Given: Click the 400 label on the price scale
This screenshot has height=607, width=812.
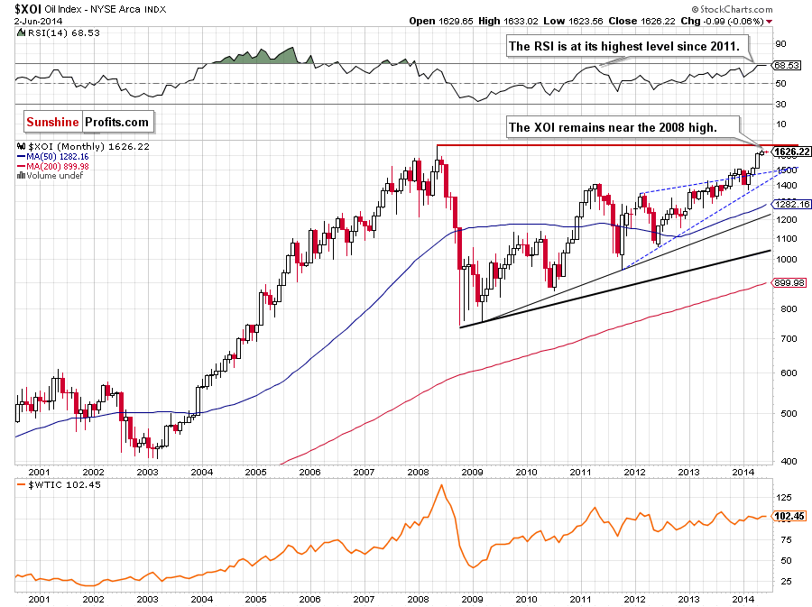Looking at the screenshot, I should pos(789,461).
